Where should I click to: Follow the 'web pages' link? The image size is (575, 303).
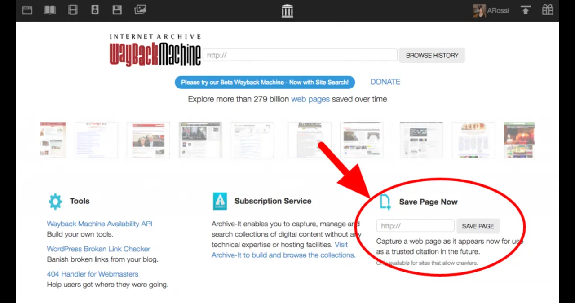[310, 99]
